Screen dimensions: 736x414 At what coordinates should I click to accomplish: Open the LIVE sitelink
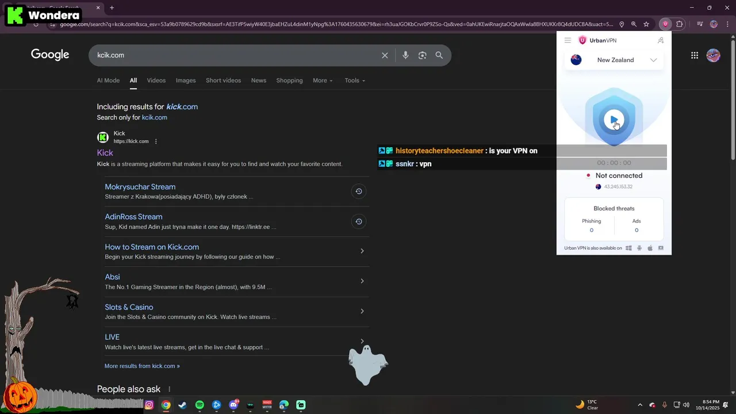pos(112,337)
